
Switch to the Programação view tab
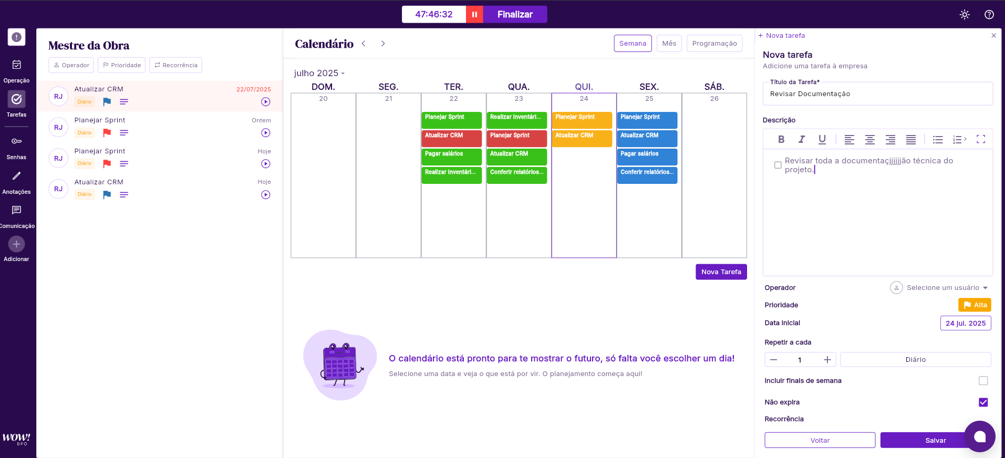[x=714, y=44]
